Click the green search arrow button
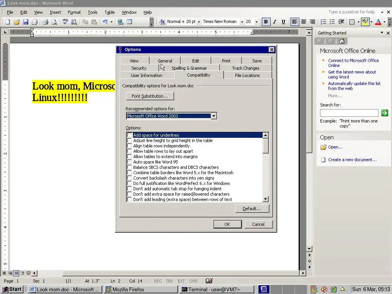392x294 pixels. (x=384, y=113)
